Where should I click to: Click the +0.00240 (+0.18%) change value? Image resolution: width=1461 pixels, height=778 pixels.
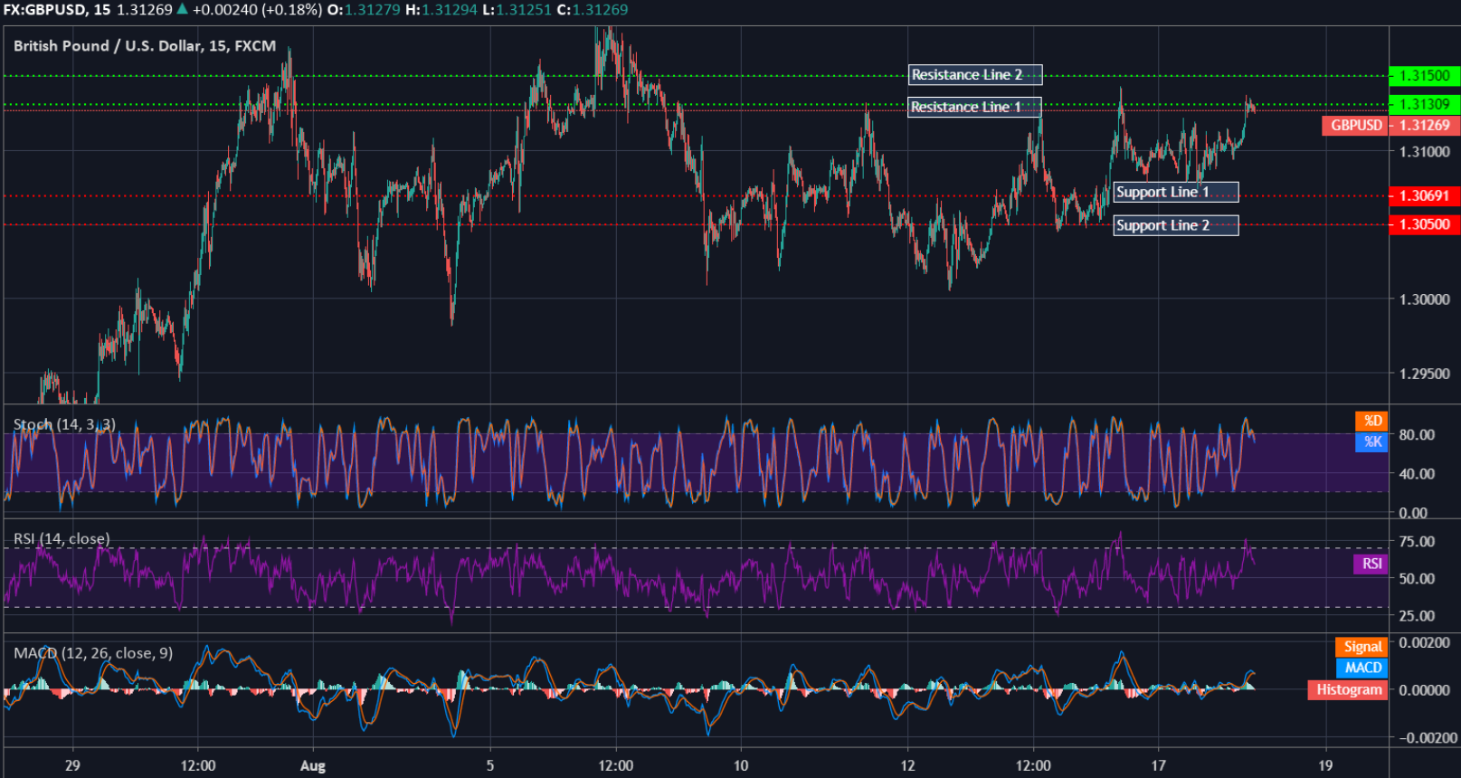coord(257,10)
